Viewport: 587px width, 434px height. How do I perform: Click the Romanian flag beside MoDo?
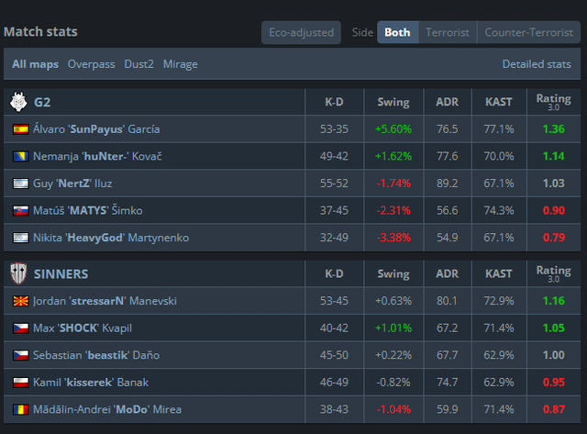(x=20, y=409)
